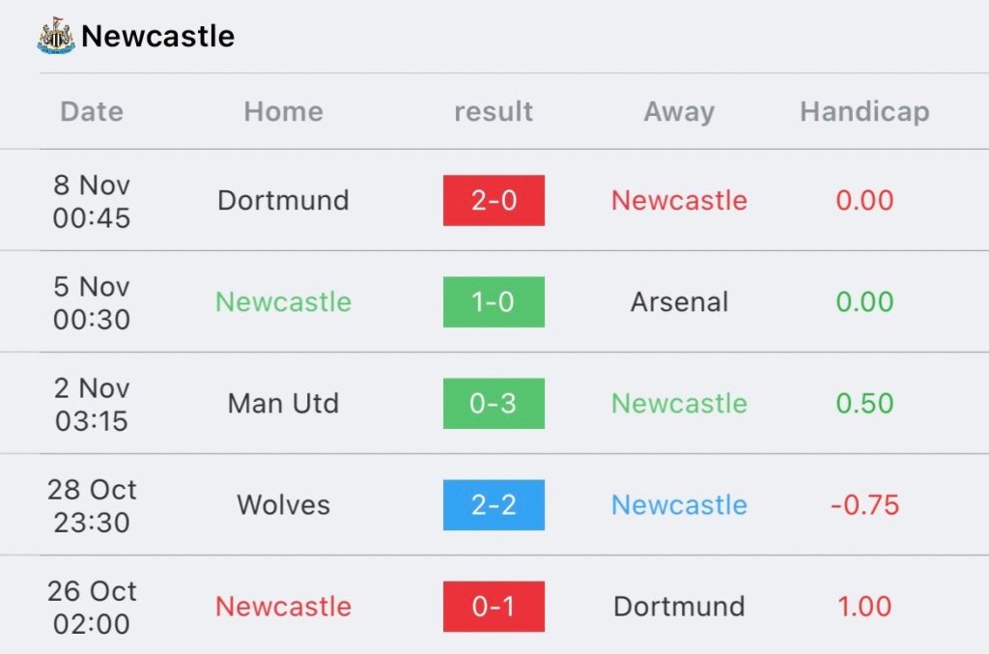Image resolution: width=989 pixels, height=654 pixels.
Task: Select the Home column header
Action: coord(283,112)
